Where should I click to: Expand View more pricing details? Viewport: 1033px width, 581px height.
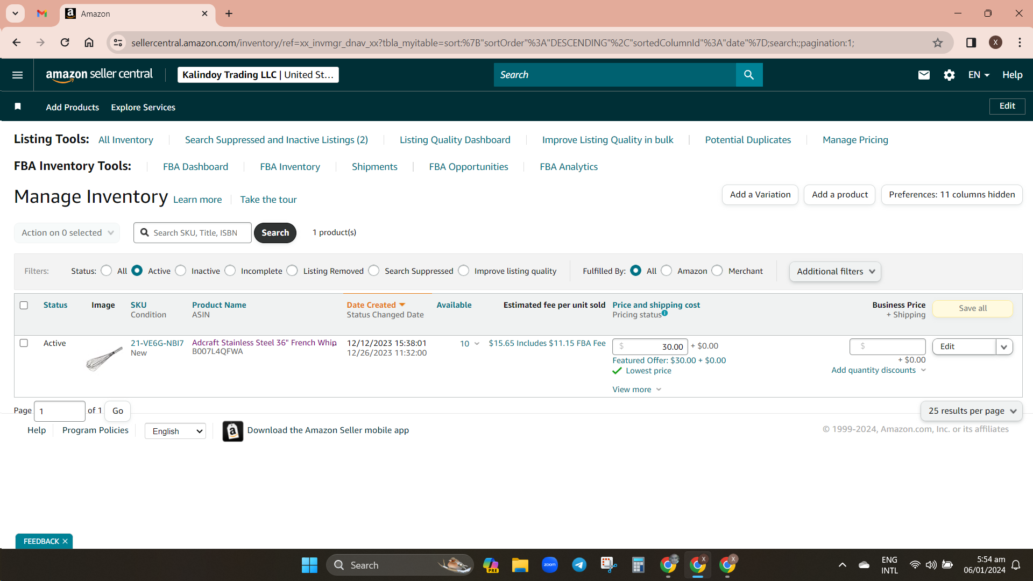point(637,389)
